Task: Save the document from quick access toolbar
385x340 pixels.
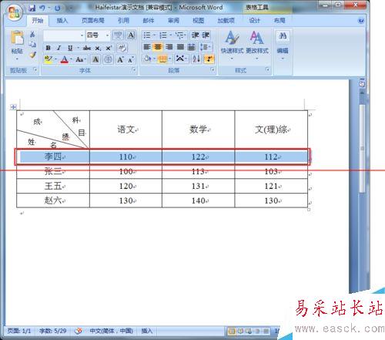Action: point(32,8)
